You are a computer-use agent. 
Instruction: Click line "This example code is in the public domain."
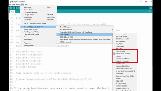click(x=44, y=73)
